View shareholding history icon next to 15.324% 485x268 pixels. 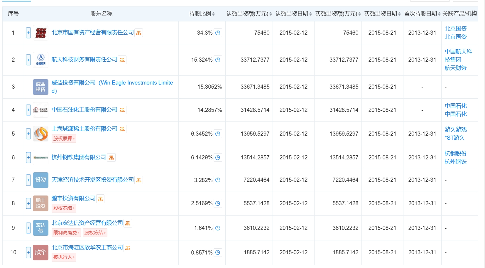(218, 60)
